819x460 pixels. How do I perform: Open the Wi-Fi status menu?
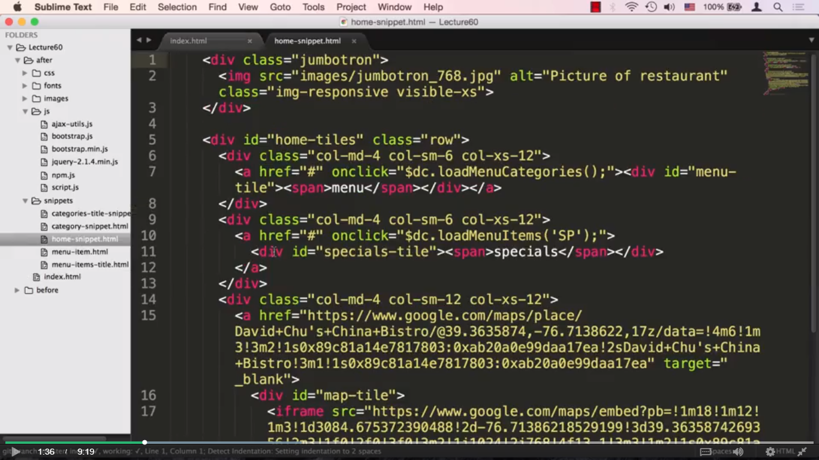tap(631, 7)
